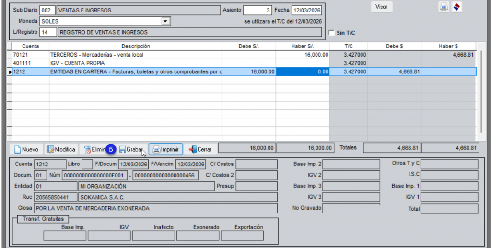Click the Base Imp. 3 field
Screen dimensions: 491x248
pos(351,186)
